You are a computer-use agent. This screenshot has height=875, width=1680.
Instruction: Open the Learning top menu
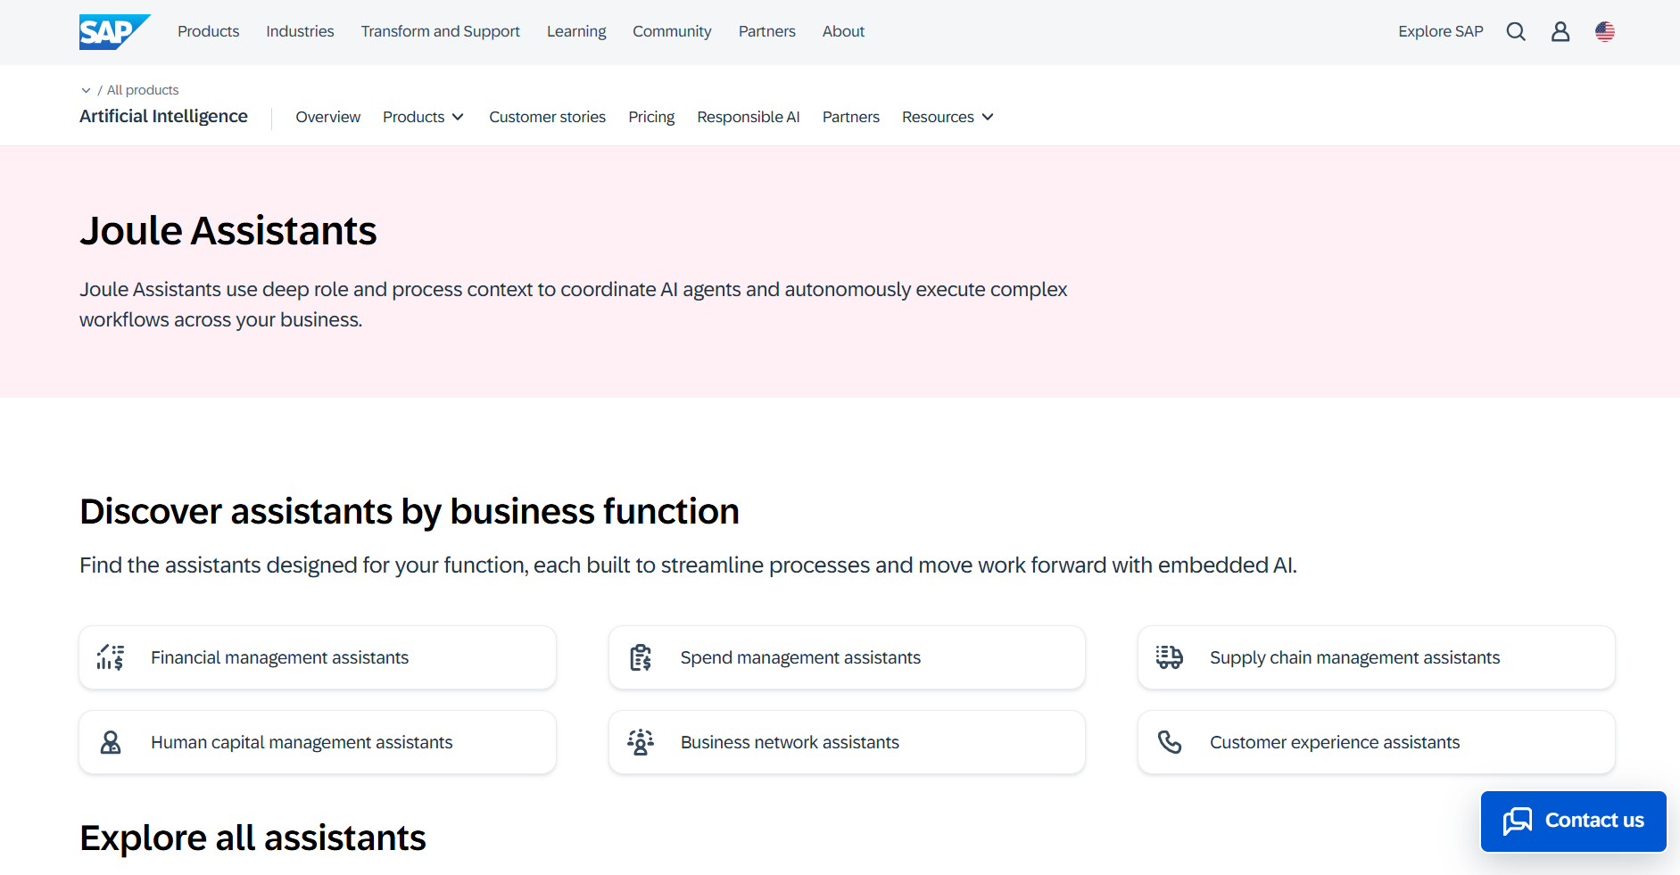(576, 31)
